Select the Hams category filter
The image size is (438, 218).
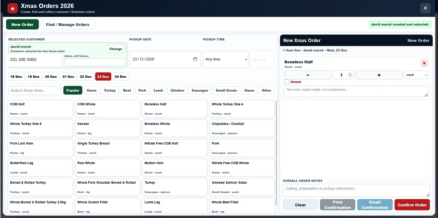coord(92,90)
